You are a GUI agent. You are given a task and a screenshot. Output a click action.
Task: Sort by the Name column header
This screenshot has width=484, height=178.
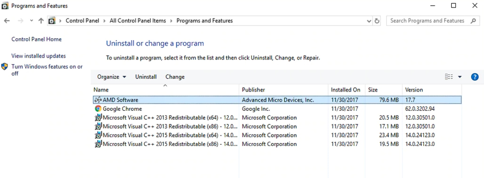(x=165, y=90)
